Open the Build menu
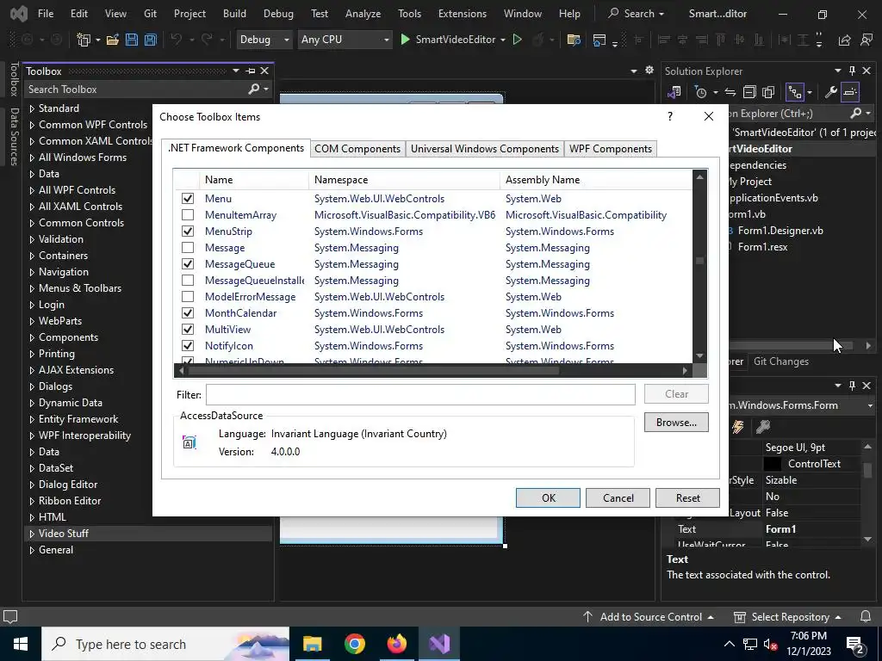 234,14
